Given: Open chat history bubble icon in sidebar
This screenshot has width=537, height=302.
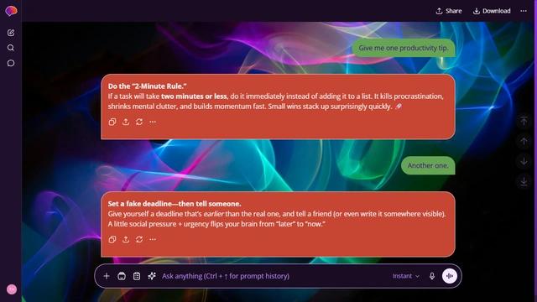Looking at the screenshot, I should (x=11, y=63).
